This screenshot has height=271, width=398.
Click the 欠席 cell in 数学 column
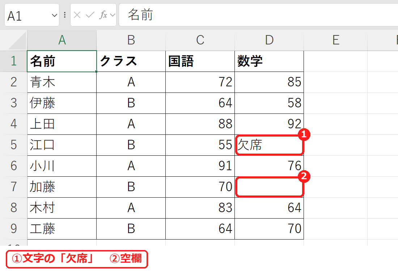click(x=269, y=145)
